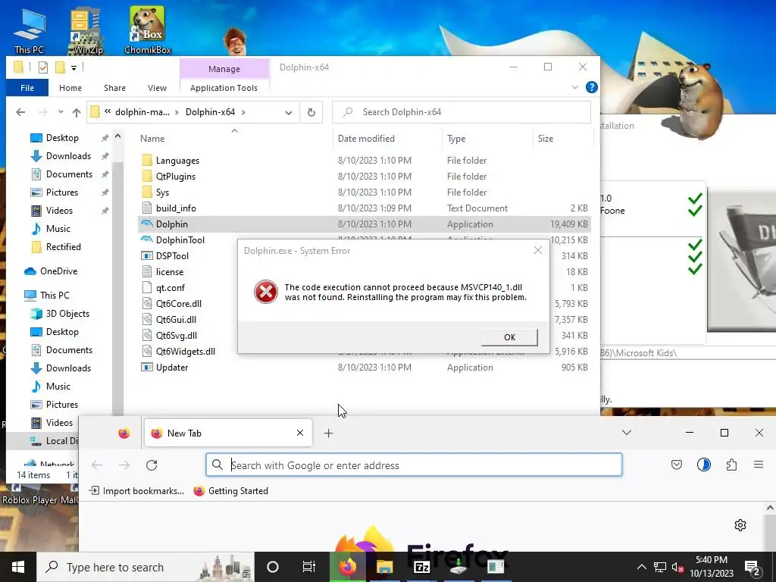Open a new Firefox tab

point(329,433)
